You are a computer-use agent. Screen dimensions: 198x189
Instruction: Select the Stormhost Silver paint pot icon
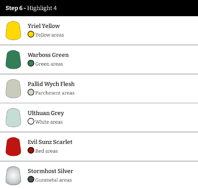tap(13, 175)
